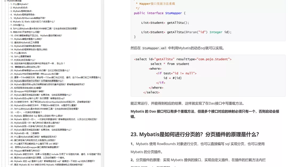Viewport: 288px width, 167px height.
Task: Open item 44 about include 引用 B 标签
Action: [55, 154]
